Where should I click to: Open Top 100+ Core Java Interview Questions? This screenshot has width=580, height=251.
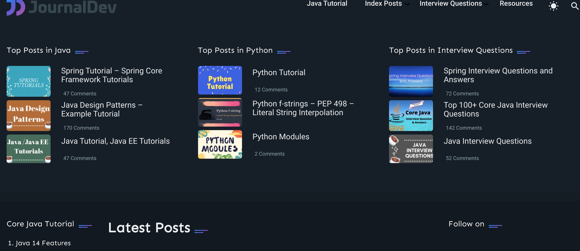point(495,109)
